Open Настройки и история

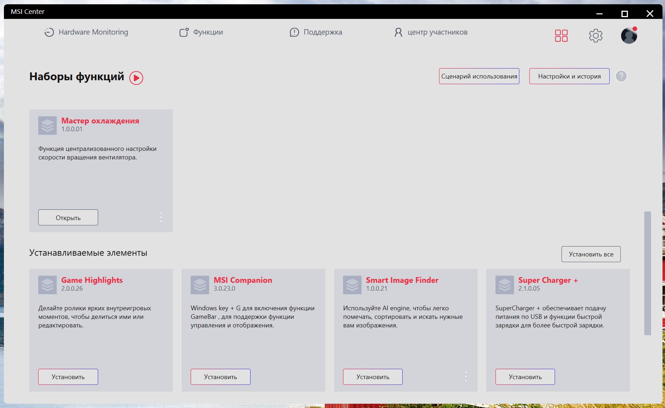click(569, 76)
